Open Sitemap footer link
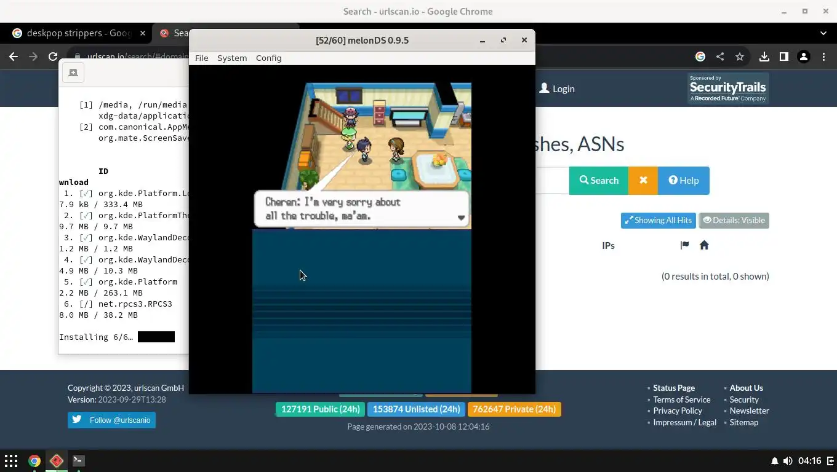The image size is (837, 472). click(x=743, y=422)
